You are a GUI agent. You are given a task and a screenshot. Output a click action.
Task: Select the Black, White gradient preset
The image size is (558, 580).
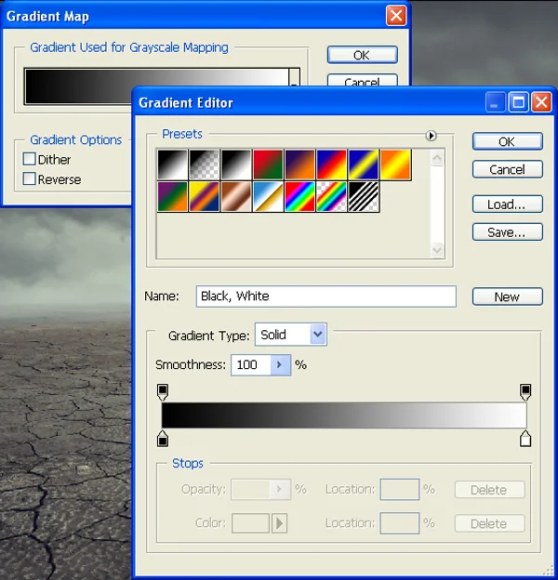(x=236, y=165)
